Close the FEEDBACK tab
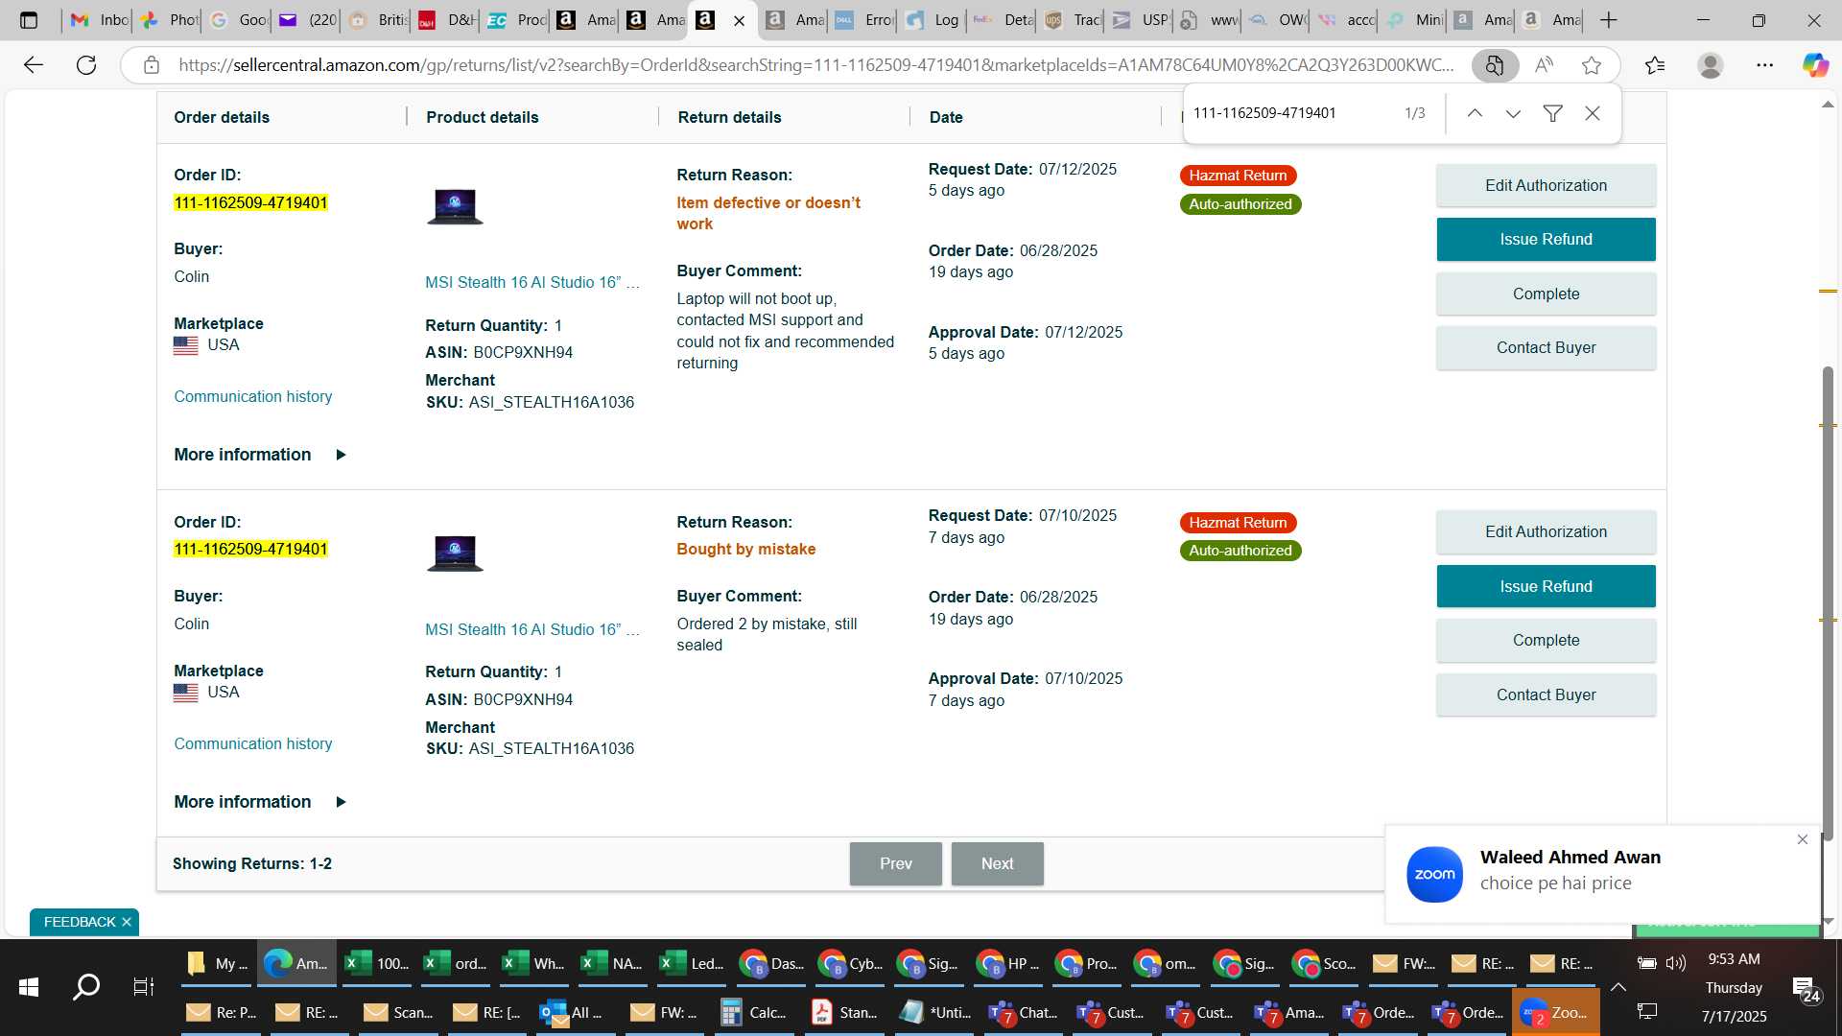Image resolution: width=1842 pixels, height=1036 pixels. click(126, 922)
